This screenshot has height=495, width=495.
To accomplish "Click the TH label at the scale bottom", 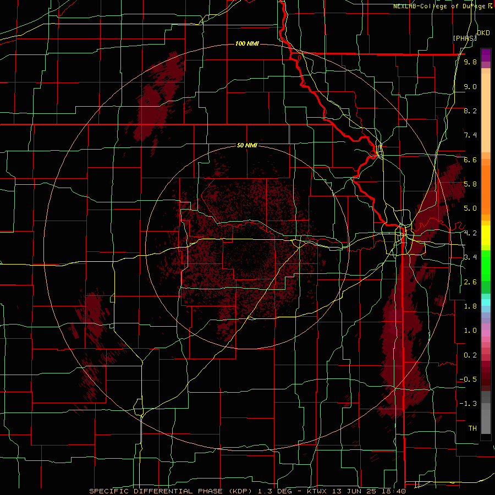I will 472,428.
